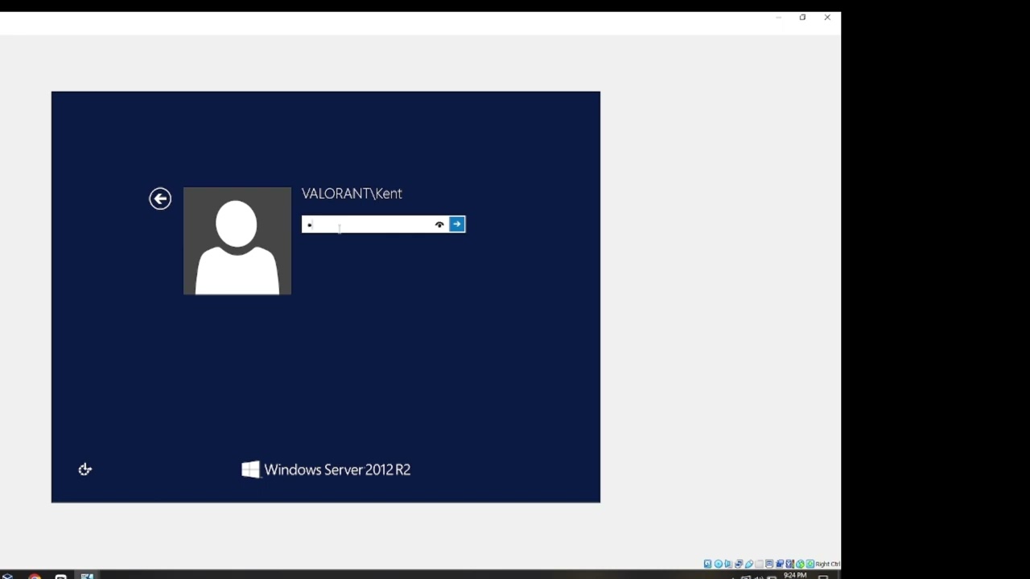Open VirtualBox display settings indicator
Image resolution: width=1030 pixels, height=579 pixels.
point(769,564)
